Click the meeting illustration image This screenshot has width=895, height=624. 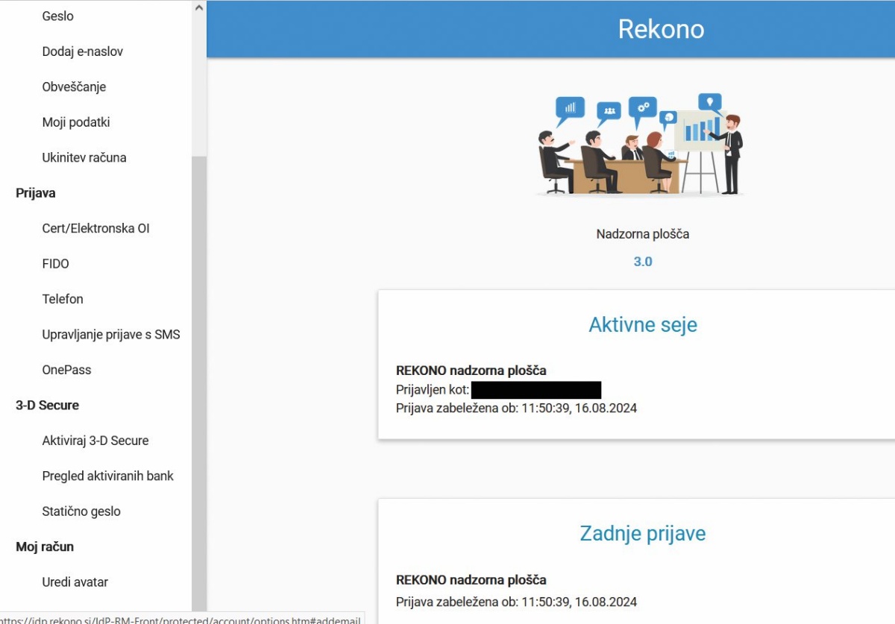click(x=640, y=145)
